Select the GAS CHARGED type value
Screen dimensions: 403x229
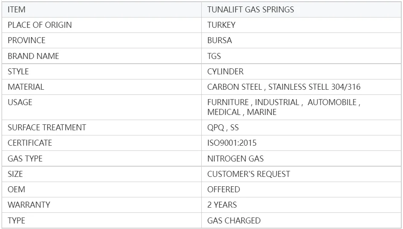click(x=234, y=220)
